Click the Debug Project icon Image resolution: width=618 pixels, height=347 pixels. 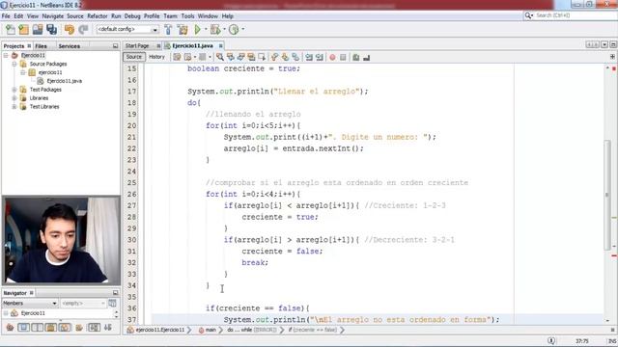(215, 30)
